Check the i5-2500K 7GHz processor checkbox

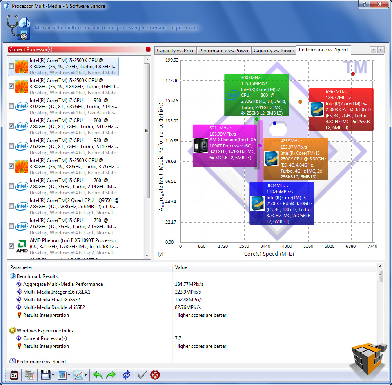(x=11, y=66)
